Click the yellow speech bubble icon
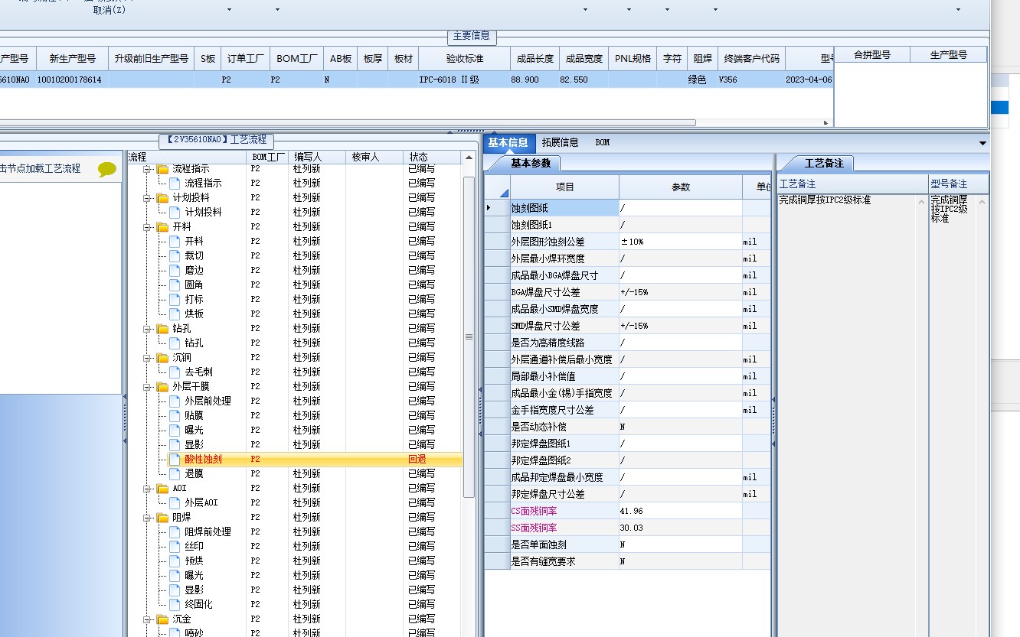This screenshot has height=637, width=1020. (x=107, y=169)
